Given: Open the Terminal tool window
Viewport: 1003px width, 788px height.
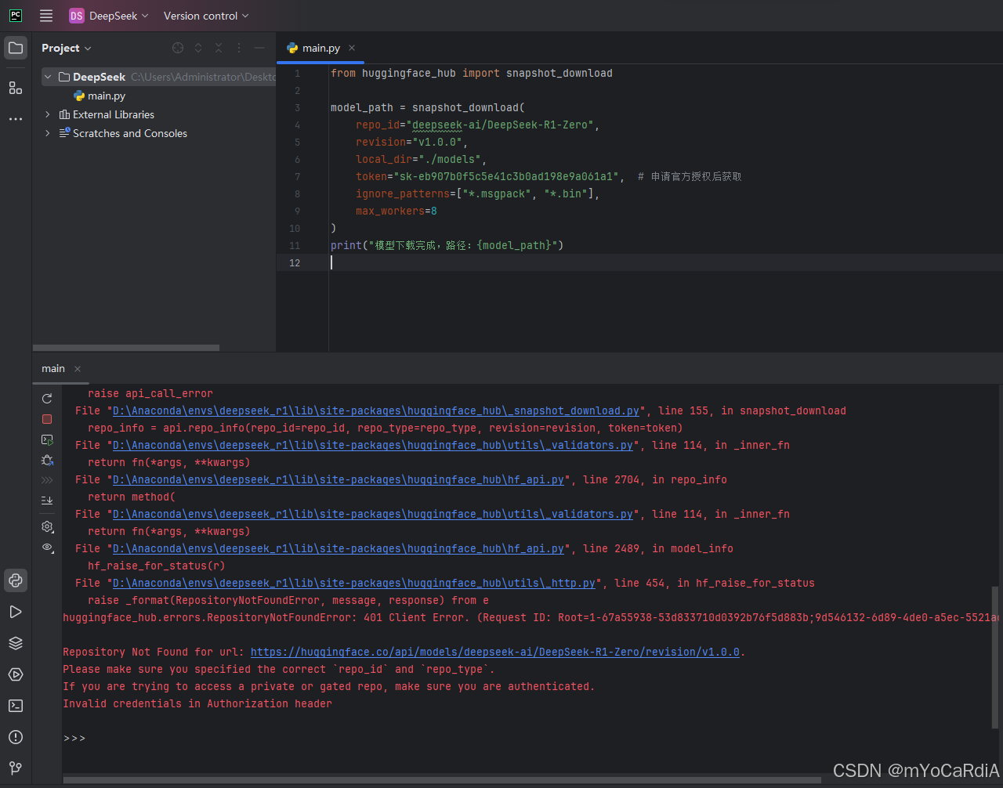Looking at the screenshot, I should [x=16, y=706].
